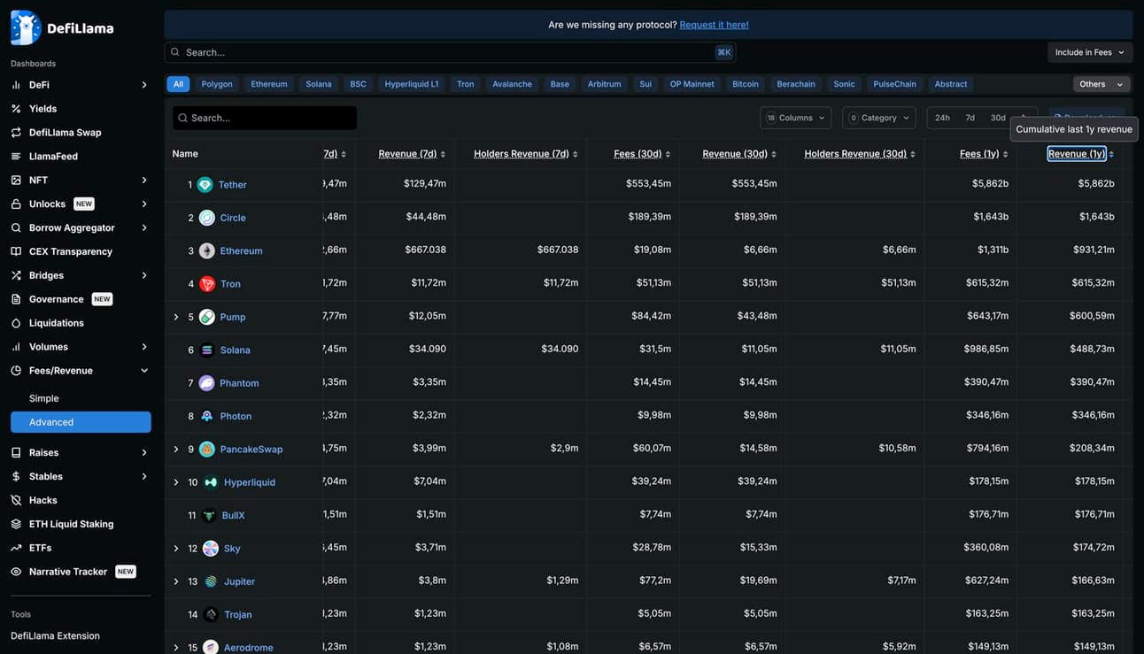The width and height of the screenshot is (1144, 654).
Task: Click the Request it here link
Action: click(714, 25)
